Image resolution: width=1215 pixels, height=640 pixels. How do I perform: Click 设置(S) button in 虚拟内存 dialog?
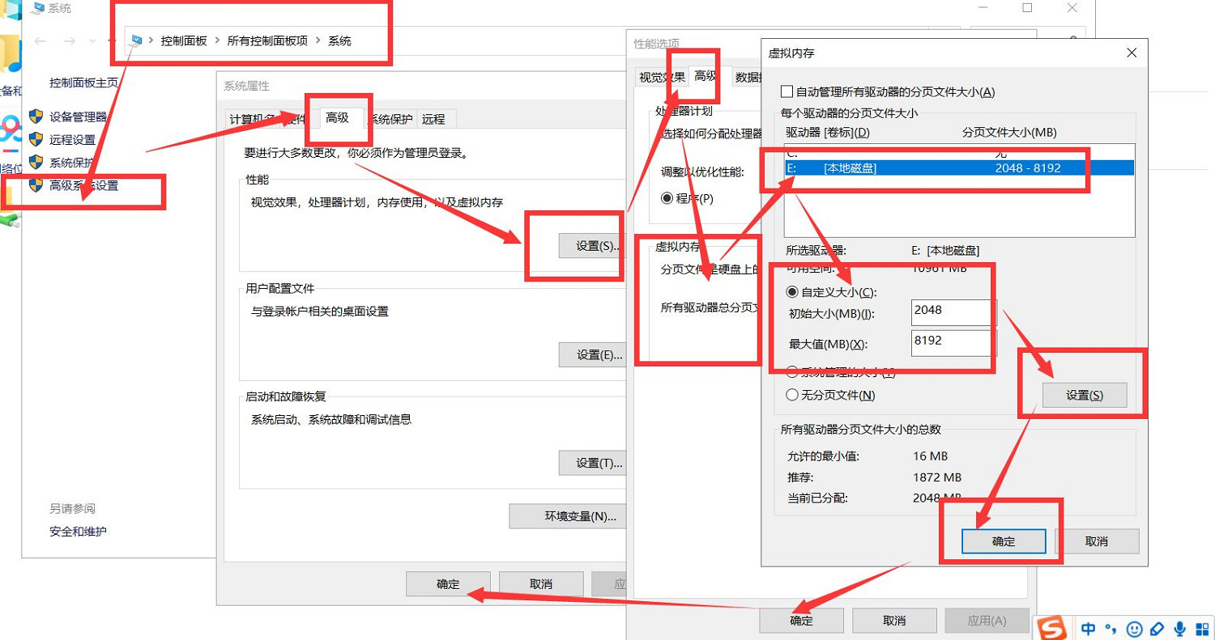point(1084,395)
